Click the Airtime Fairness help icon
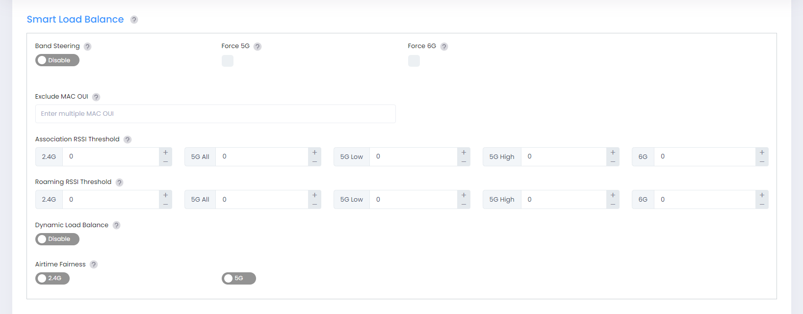This screenshot has height=314, width=803. coord(94,264)
